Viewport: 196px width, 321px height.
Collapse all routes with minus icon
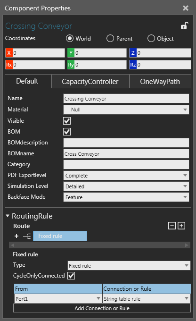coord(171,226)
